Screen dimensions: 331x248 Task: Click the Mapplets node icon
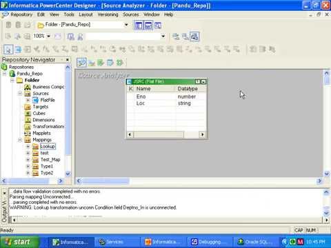28,133
